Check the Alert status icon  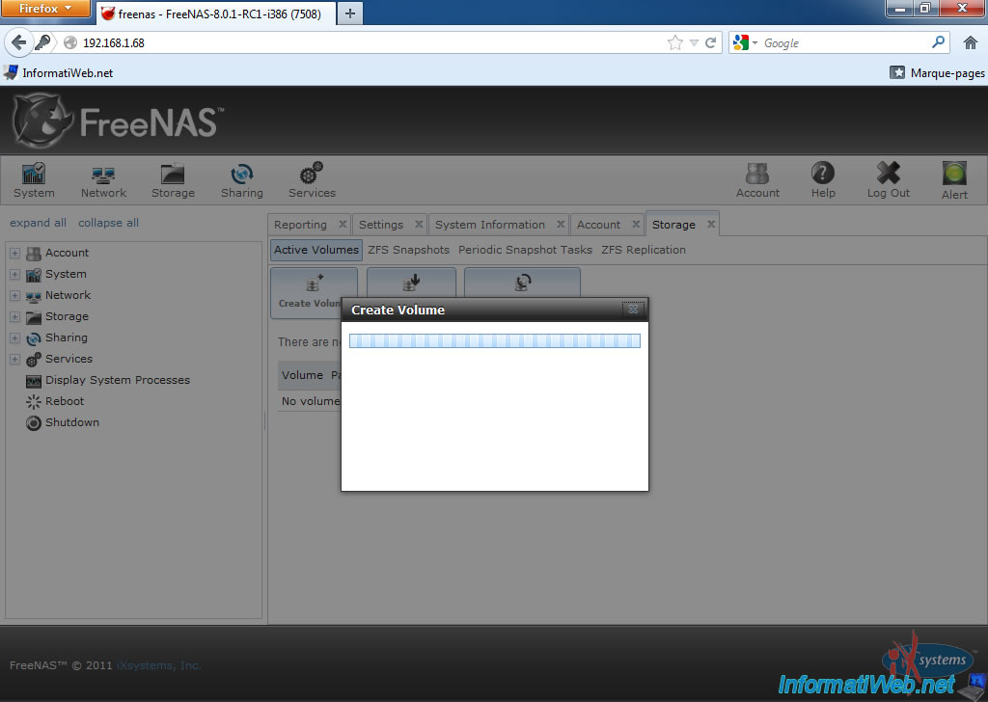[x=953, y=179]
